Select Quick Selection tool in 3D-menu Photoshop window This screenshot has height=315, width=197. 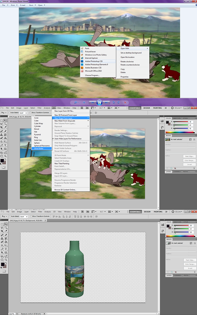(6, 124)
